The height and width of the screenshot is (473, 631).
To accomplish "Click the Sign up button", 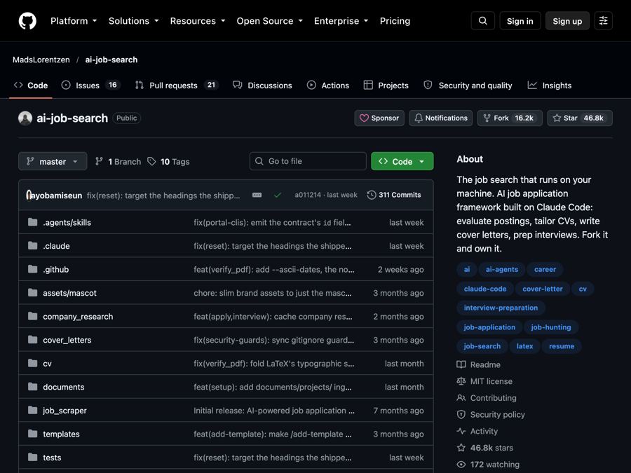I will [x=567, y=21].
